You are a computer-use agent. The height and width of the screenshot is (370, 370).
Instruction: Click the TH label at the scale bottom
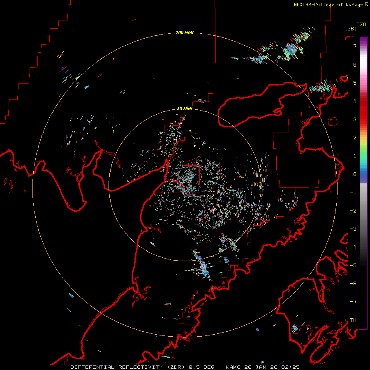click(353, 320)
